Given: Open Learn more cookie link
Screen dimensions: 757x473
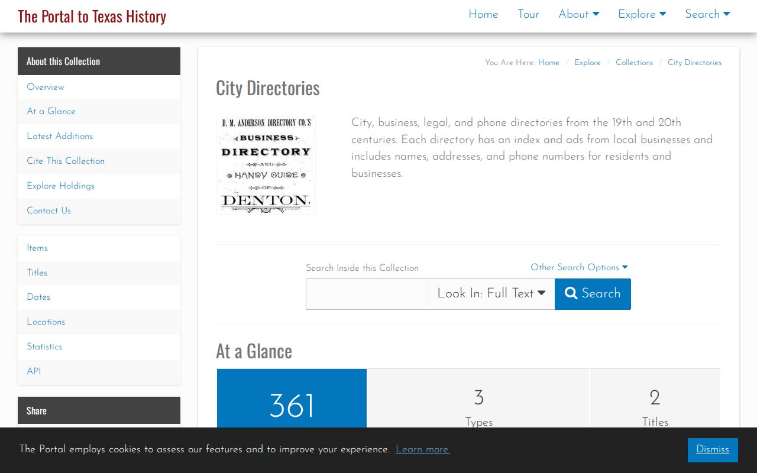Looking at the screenshot, I should [x=423, y=449].
